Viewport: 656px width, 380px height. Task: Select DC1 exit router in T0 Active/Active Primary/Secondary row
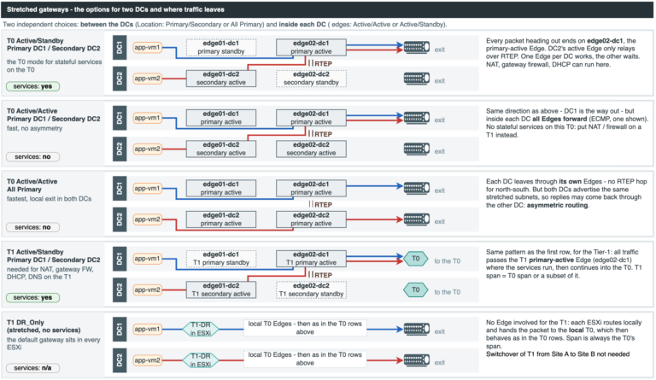coord(417,118)
